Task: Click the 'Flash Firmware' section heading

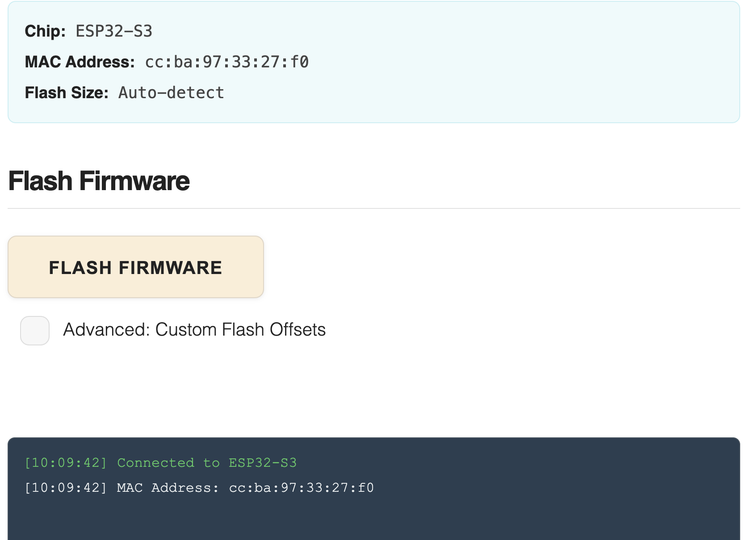Action: [99, 181]
